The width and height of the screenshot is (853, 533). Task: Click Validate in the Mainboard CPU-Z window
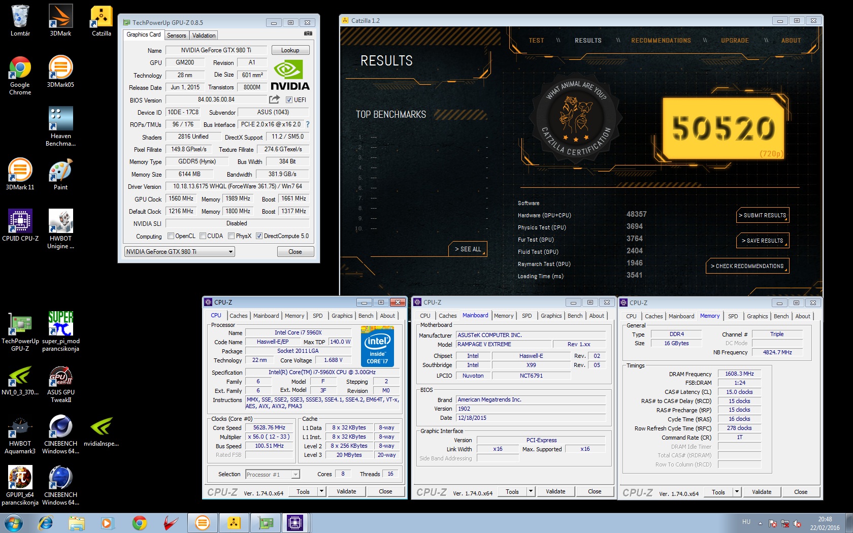(555, 491)
